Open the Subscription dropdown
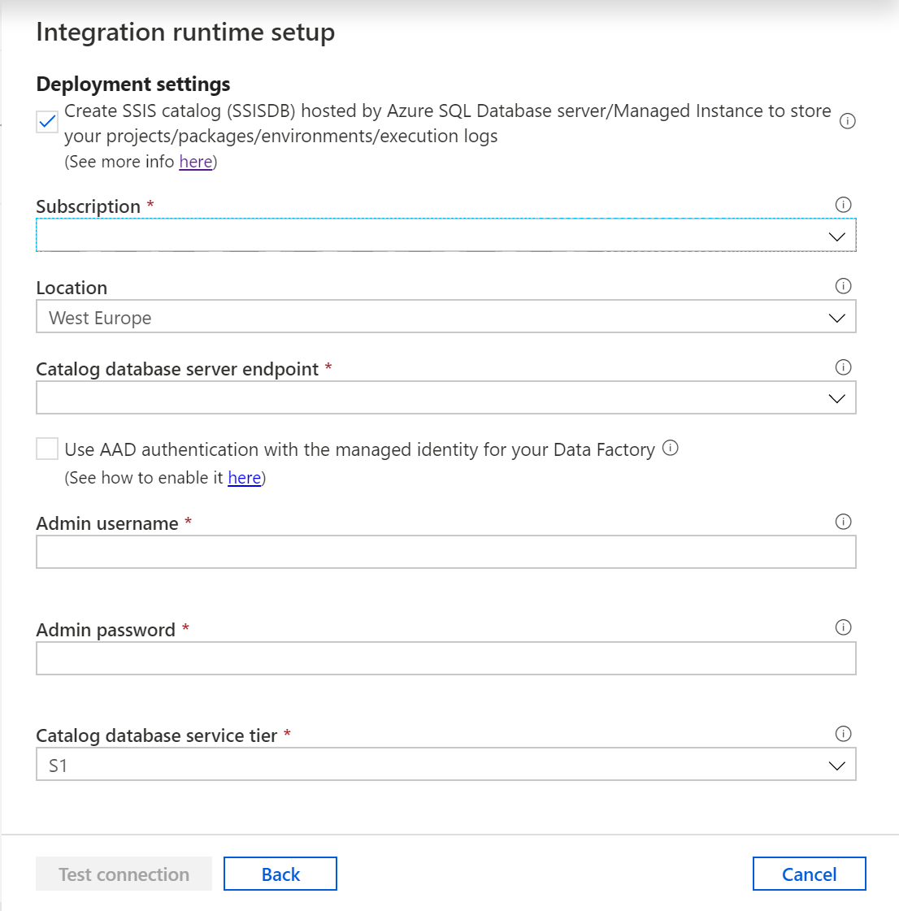The height and width of the screenshot is (911, 899). click(x=445, y=236)
